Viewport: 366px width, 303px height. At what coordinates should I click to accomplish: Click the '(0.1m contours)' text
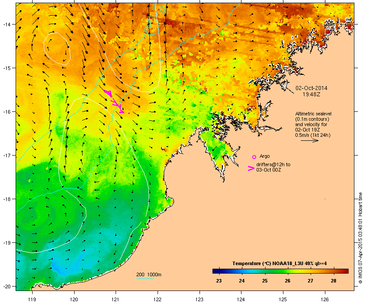(x=312, y=119)
